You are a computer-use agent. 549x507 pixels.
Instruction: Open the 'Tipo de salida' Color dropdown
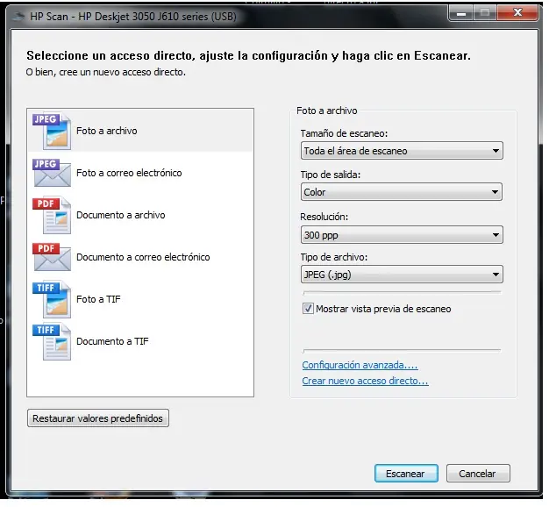point(402,192)
